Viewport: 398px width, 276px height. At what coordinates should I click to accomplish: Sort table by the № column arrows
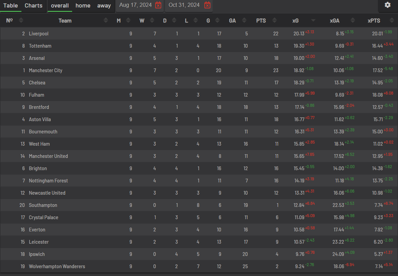(21, 20)
